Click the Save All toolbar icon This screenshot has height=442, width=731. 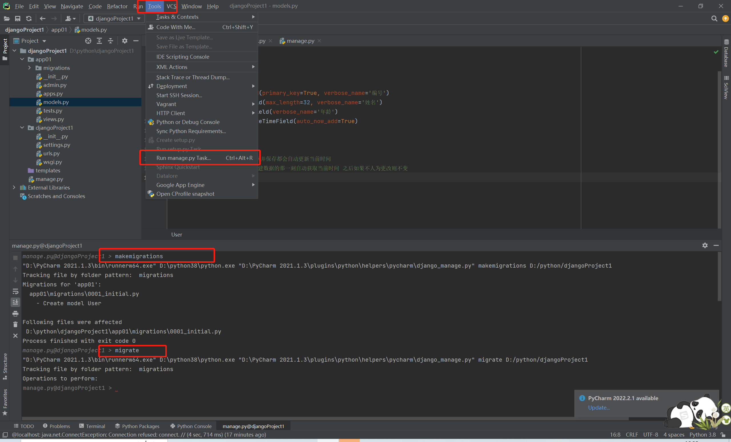18,19
